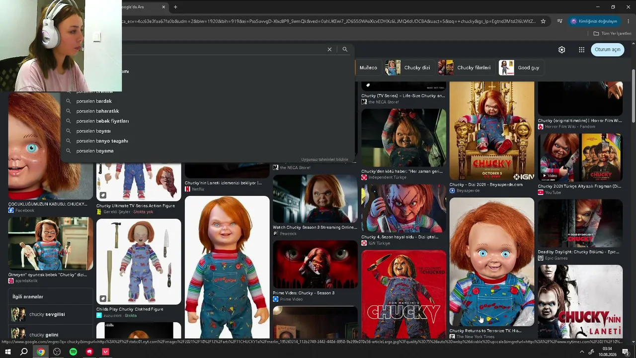Open a new browser tab

click(175, 7)
